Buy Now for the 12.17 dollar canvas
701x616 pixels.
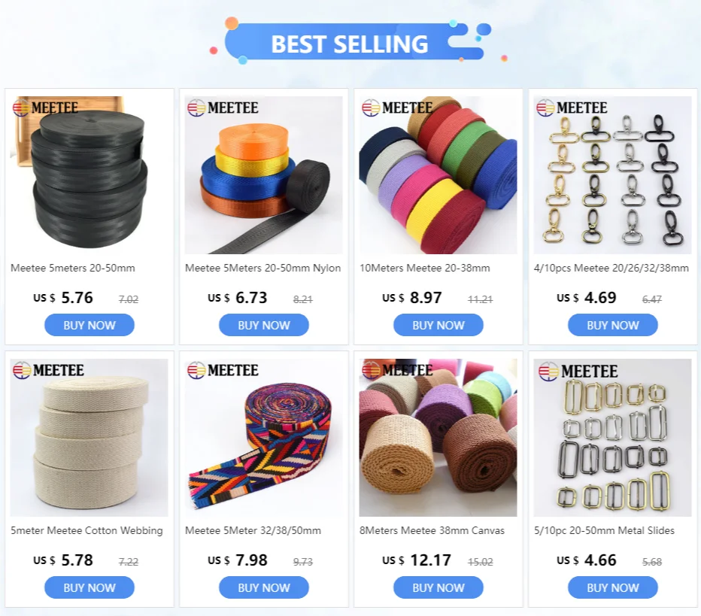(x=438, y=587)
